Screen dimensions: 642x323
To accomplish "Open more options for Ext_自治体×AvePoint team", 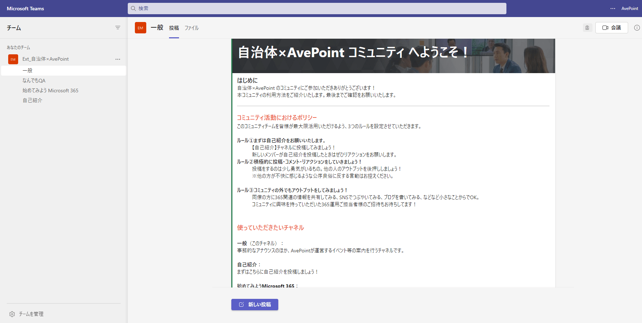I will (118, 59).
